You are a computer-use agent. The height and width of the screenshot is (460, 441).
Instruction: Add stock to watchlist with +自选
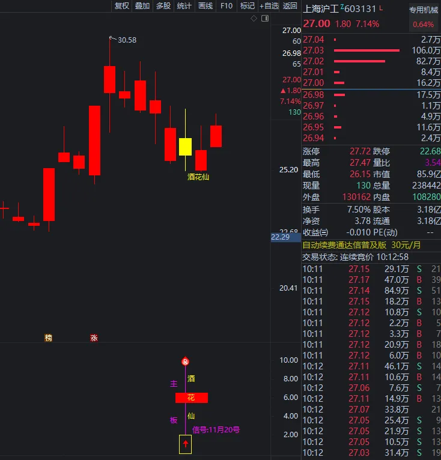click(269, 6)
